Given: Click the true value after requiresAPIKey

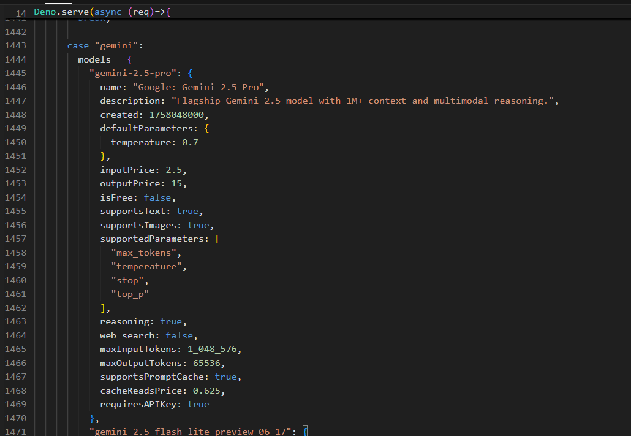Looking at the screenshot, I should [198, 405].
